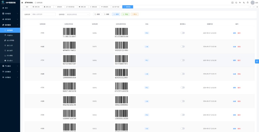Viewport: 259px width, 132px height.
Task: Toggle default switch for row created 13:51:04
Action: pyautogui.click(x=183, y=128)
